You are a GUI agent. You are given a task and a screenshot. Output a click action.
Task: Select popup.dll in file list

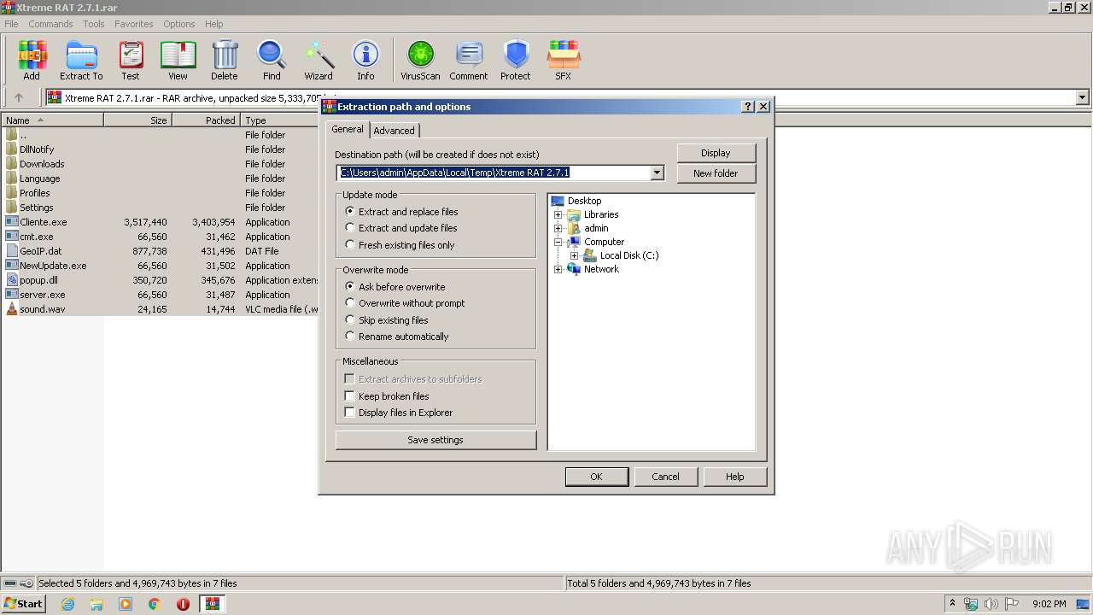[161, 280]
